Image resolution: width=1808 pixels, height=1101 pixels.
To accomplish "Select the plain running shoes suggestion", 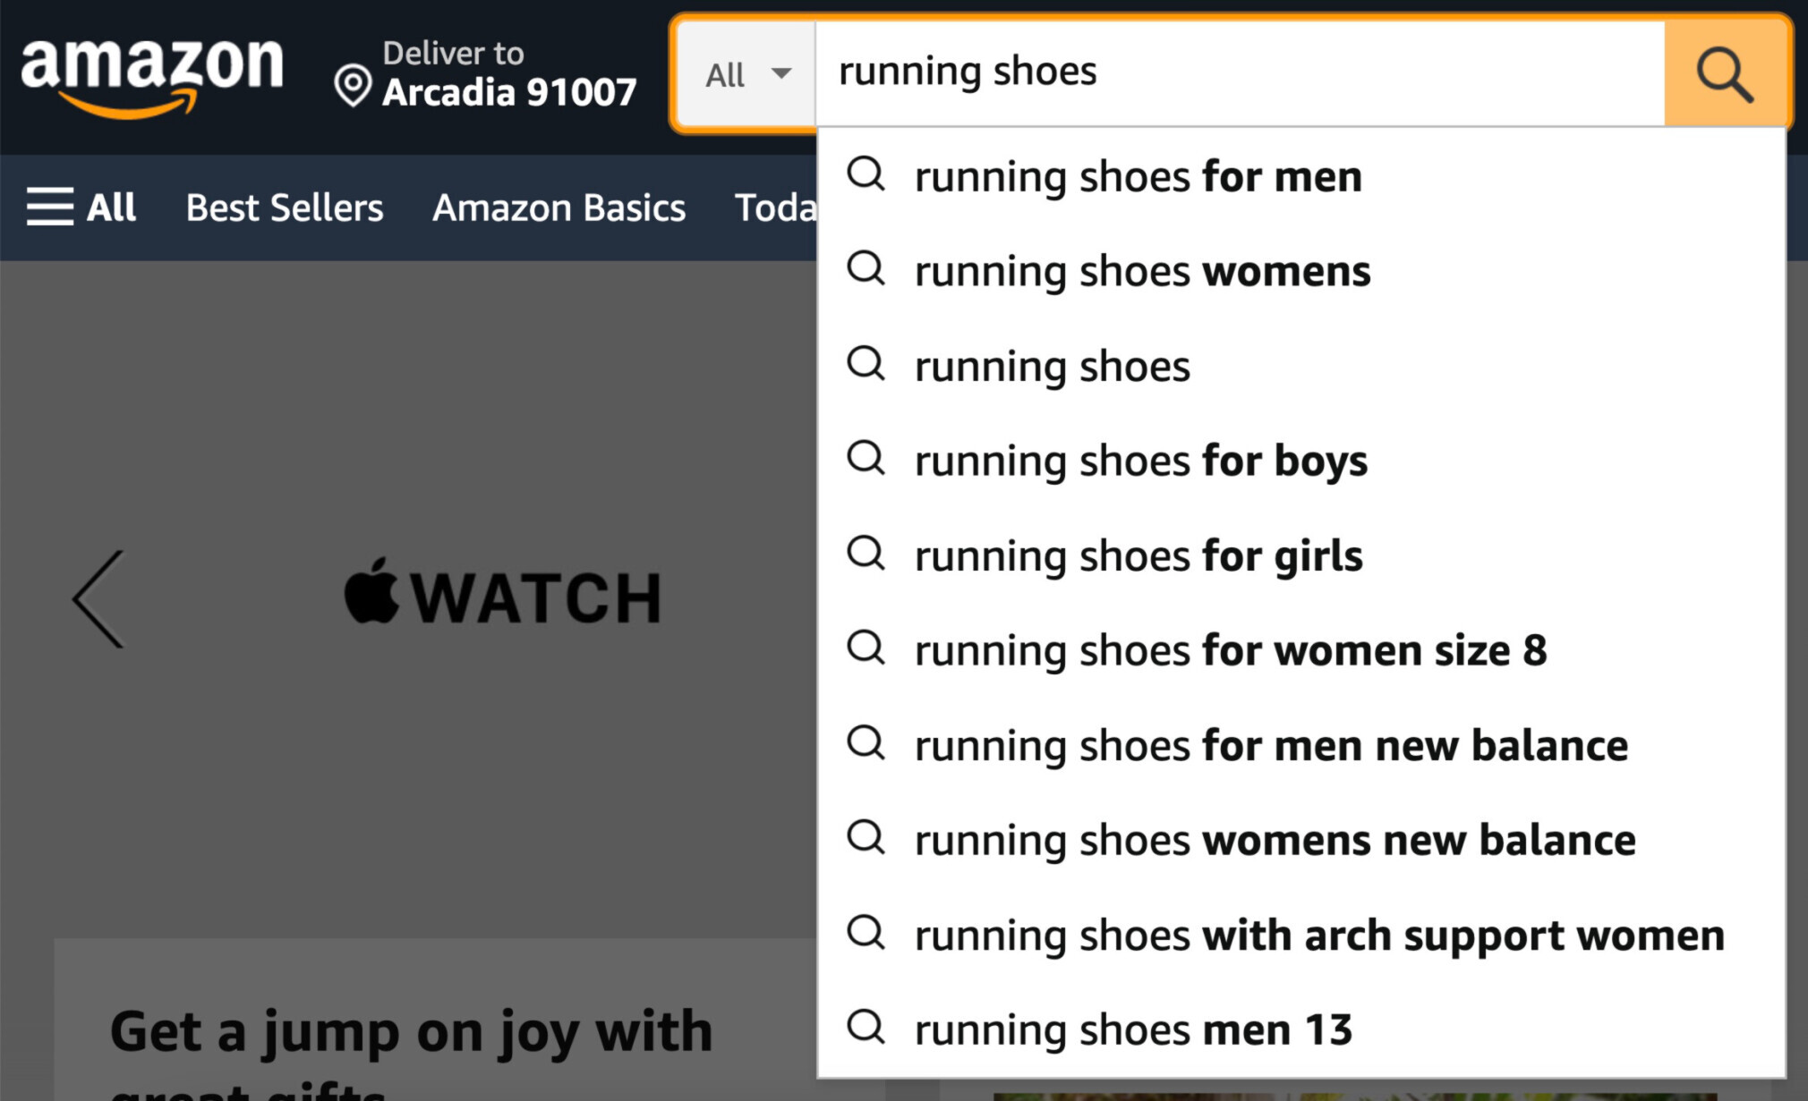I will pos(1301,366).
